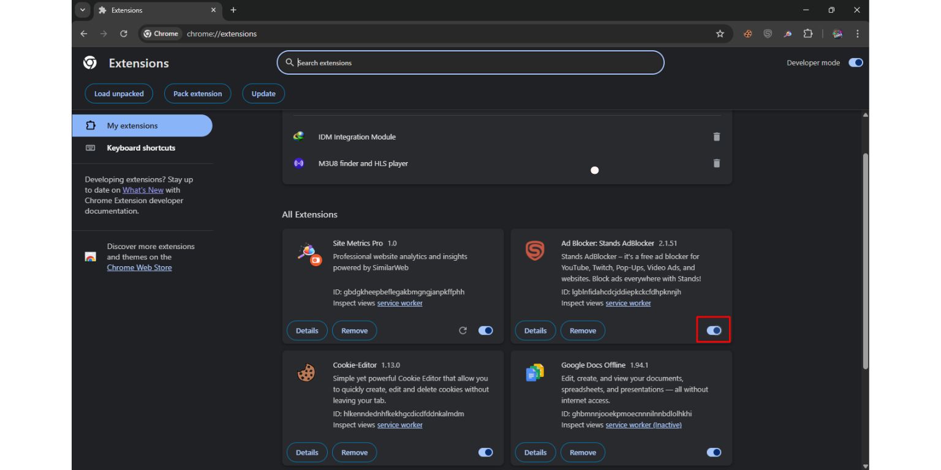Click the Cookie-Editor ID text

point(398,414)
